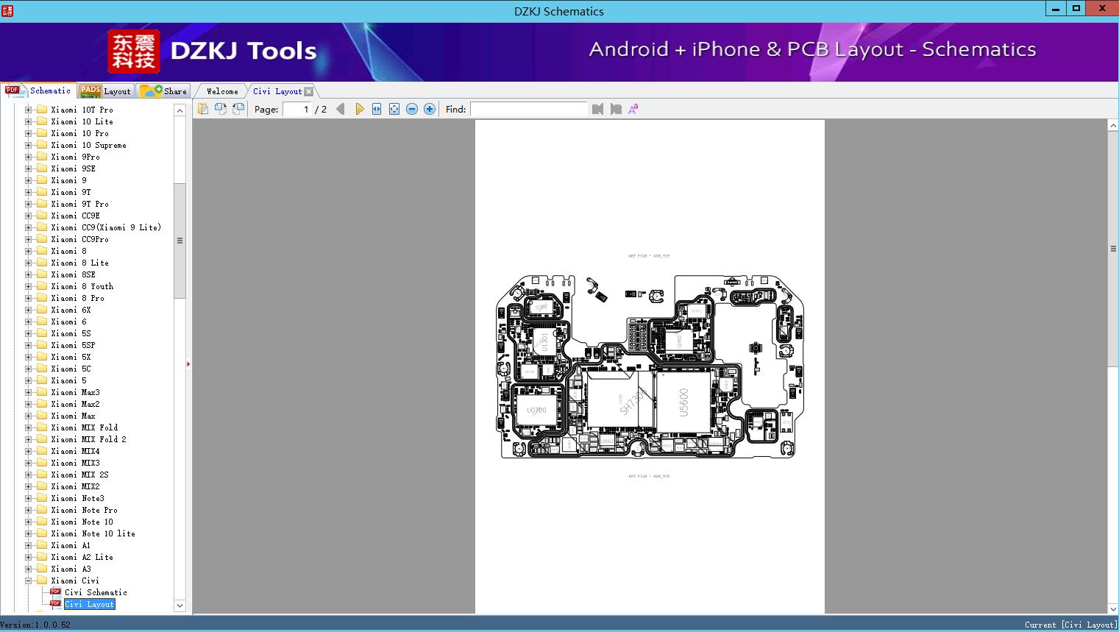Expand the Xiaomi A2 Lite node
This screenshot has width=1119, height=632.
click(29, 557)
